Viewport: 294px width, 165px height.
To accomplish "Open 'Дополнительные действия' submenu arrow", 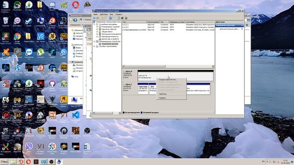I will [x=242, y=29].
